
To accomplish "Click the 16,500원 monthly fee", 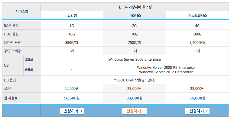I will pos(72,98).
